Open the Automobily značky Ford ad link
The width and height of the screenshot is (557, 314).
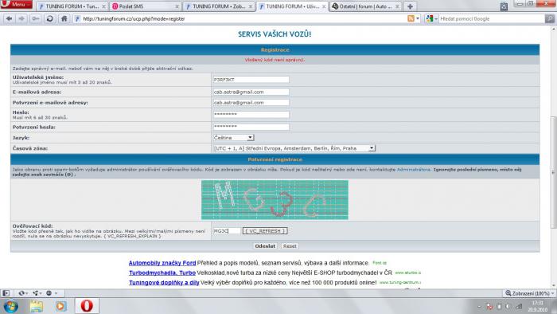(x=162, y=263)
